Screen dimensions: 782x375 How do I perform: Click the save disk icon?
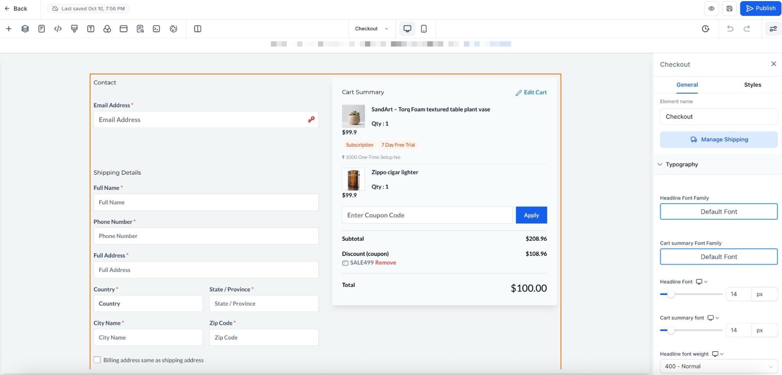click(x=730, y=9)
